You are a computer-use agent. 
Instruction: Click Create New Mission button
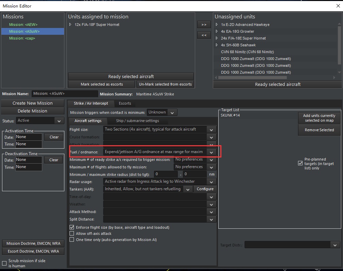33,103
